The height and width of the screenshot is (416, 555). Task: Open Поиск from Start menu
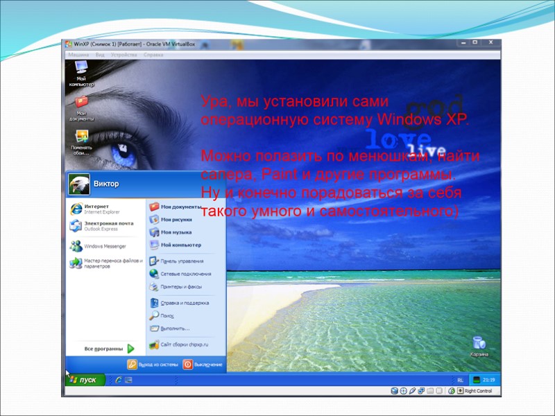pos(162,315)
